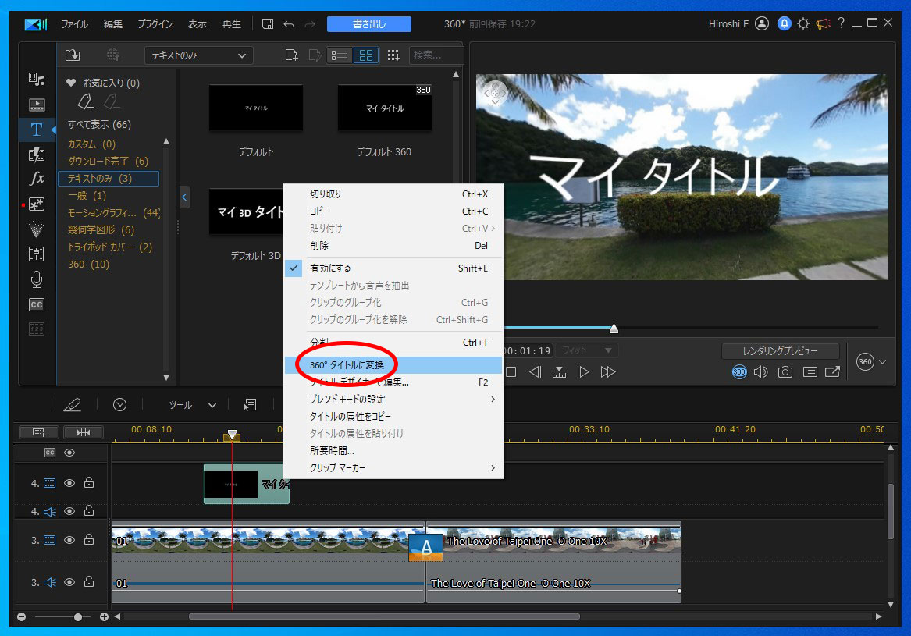911x636 pixels.
Task: Open the Effects room fx icon
Action: coord(37,179)
